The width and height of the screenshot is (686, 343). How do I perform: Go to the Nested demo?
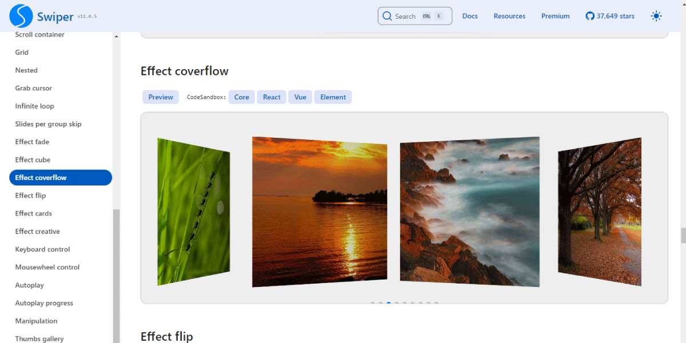[x=26, y=70]
